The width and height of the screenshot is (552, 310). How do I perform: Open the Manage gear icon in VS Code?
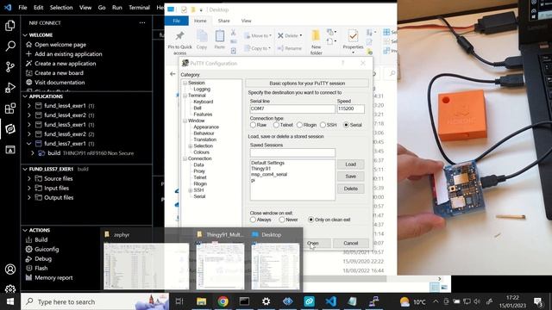pos(10,289)
